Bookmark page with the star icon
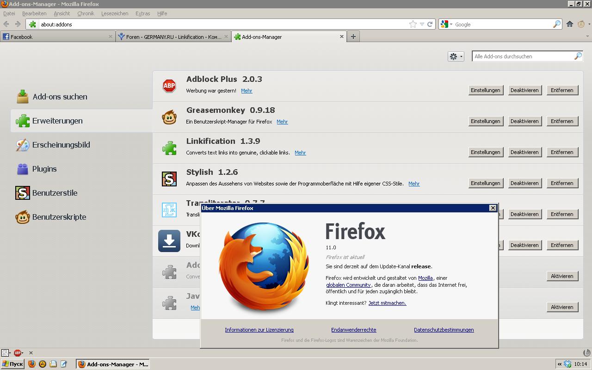Image resolution: width=592 pixels, height=370 pixels. pos(413,24)
